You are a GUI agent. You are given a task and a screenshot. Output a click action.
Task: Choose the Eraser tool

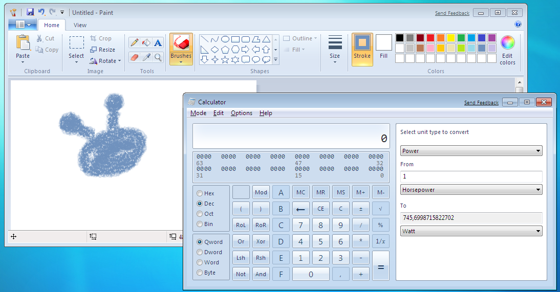coord(135,57)
